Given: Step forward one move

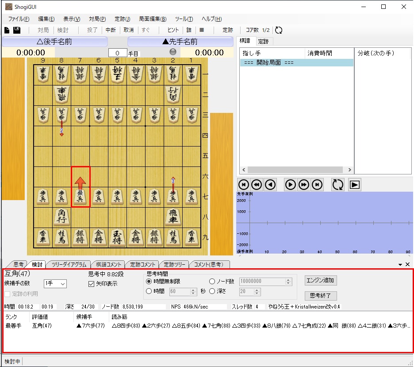Looking at the screenshot, I should coord(290,185).
